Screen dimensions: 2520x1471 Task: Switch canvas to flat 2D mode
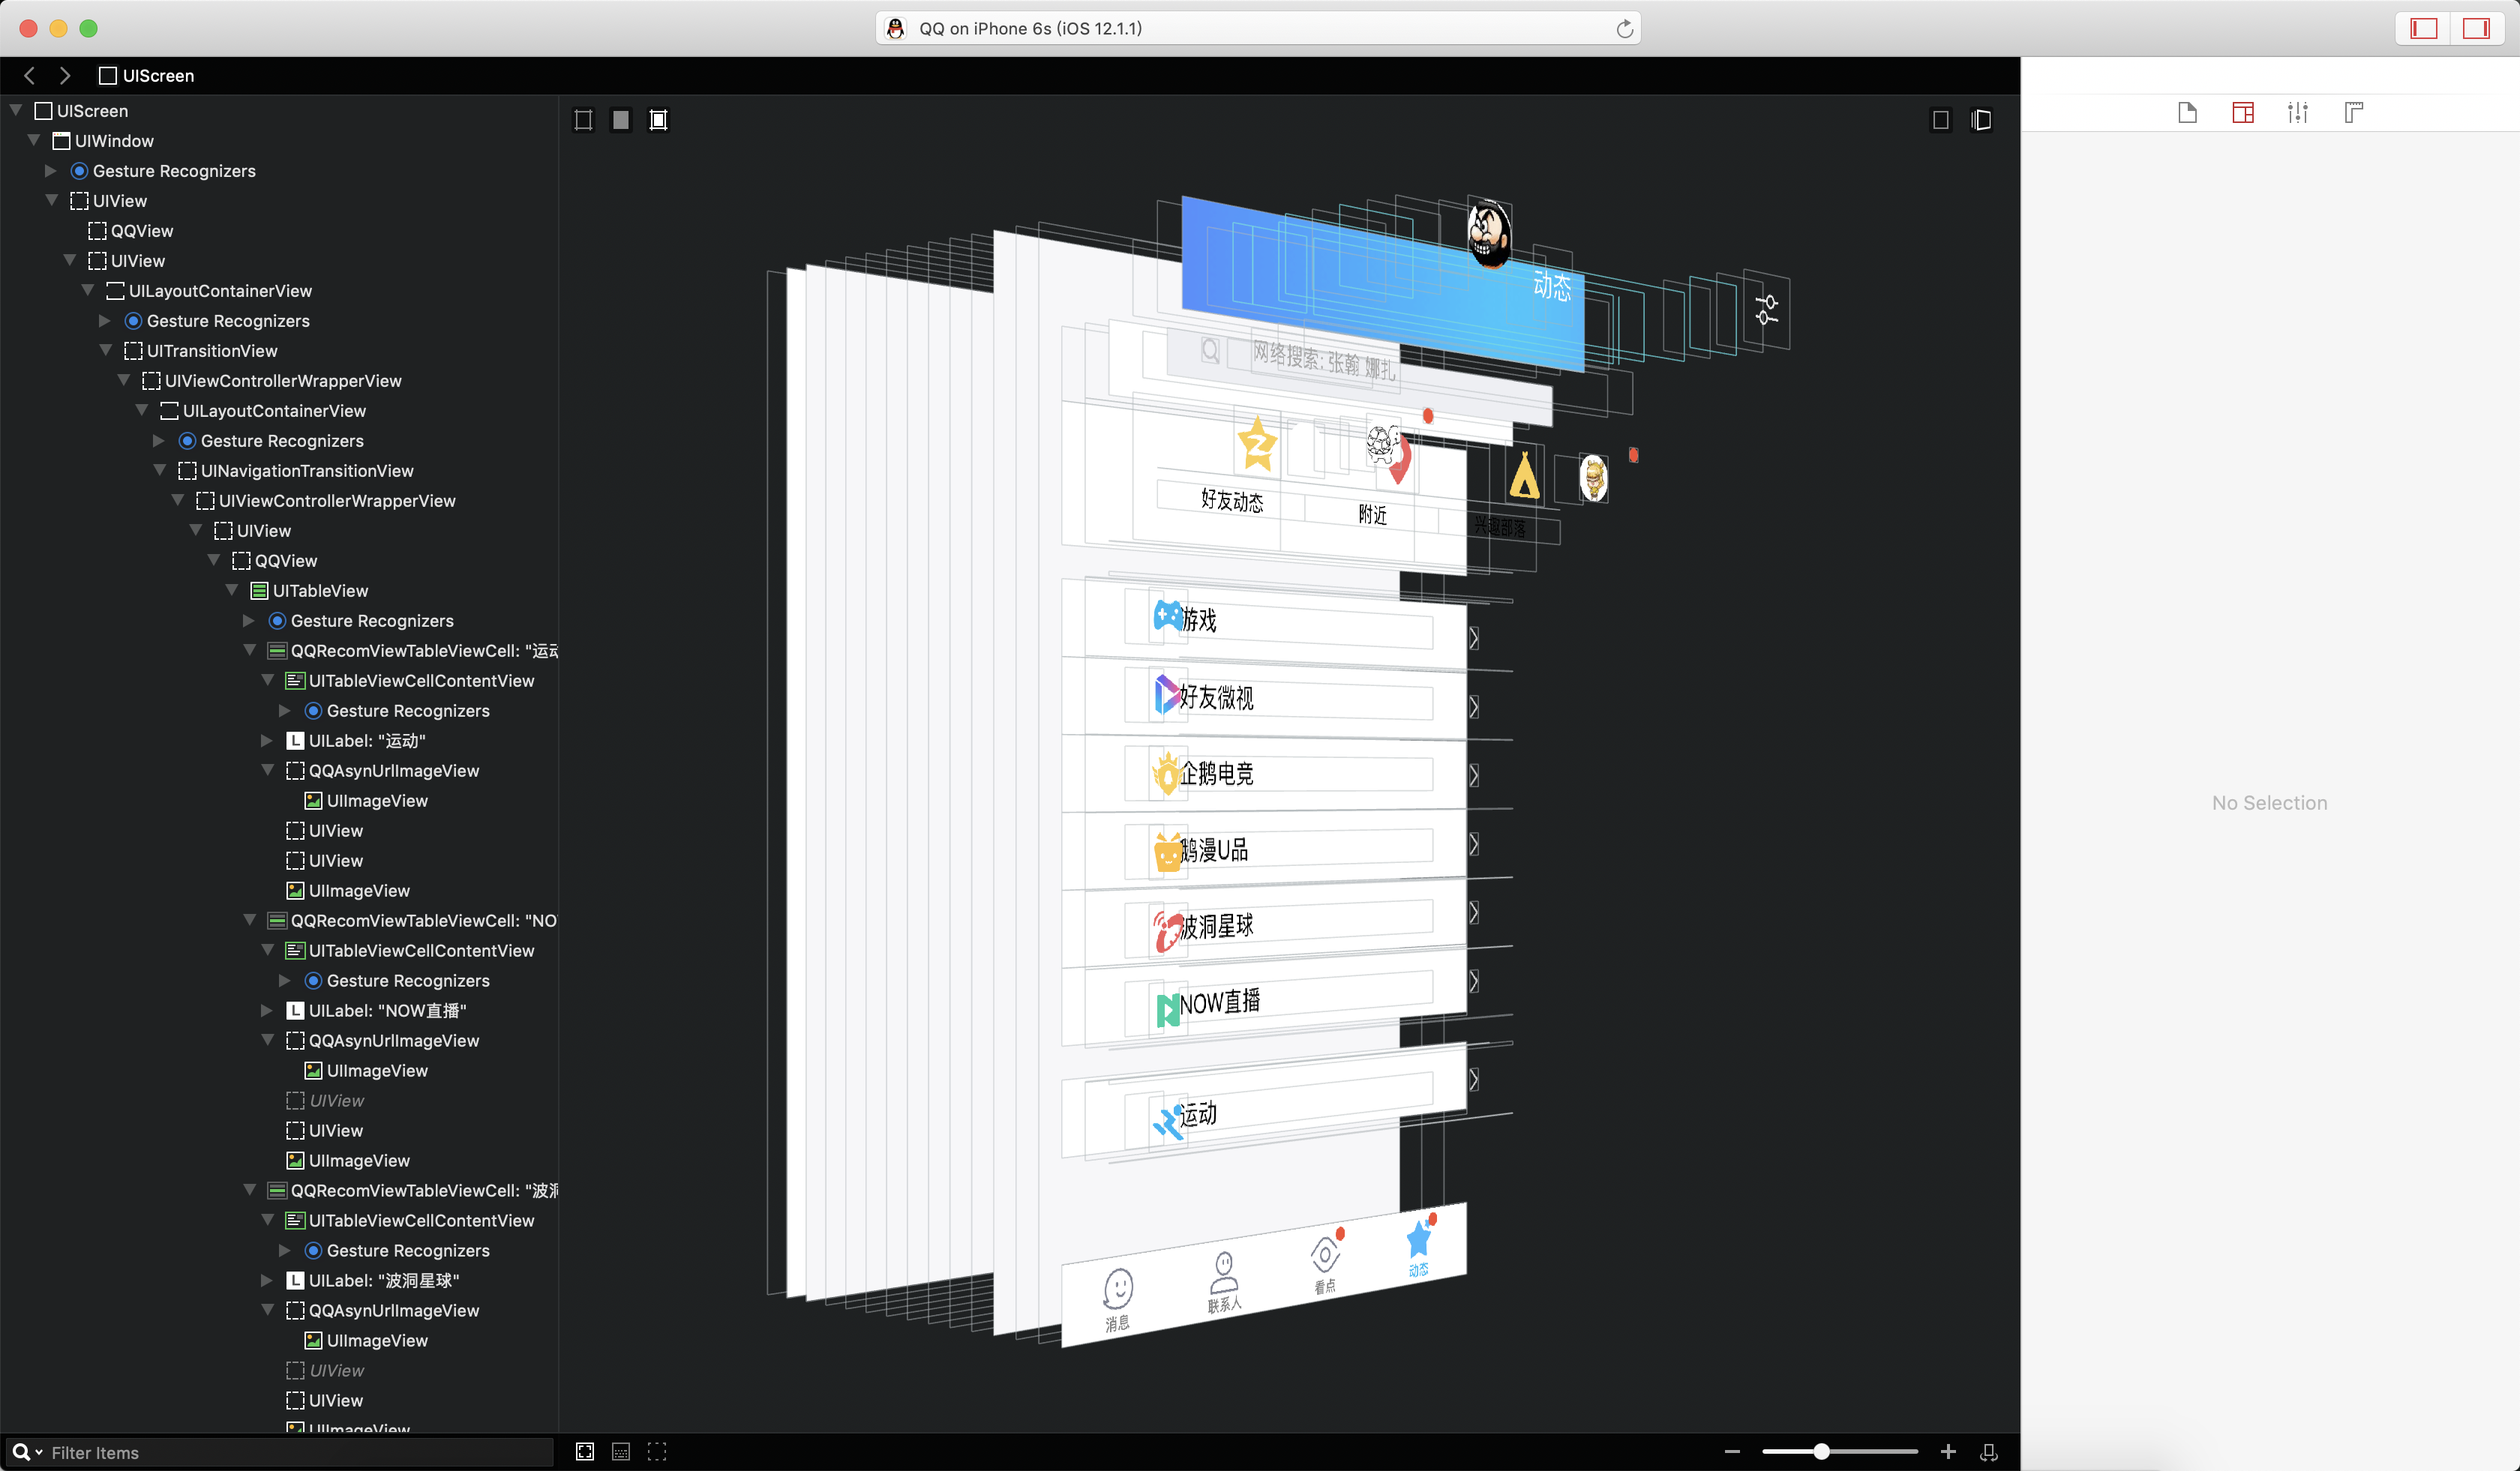coord(1941,120)
